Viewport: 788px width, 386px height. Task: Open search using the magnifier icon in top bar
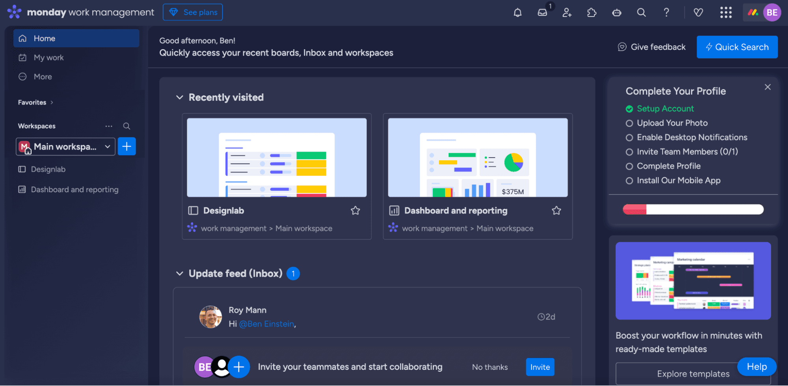pos(641,13)
